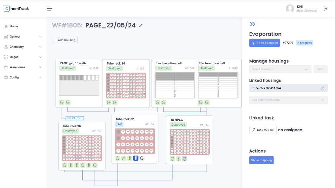Click the Tube rack 96 #11652 plate thumbnail

(82, 148)
